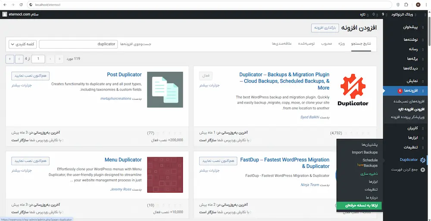Open پشتیبان‌ها in Duplicator flyout

(370, 144)
